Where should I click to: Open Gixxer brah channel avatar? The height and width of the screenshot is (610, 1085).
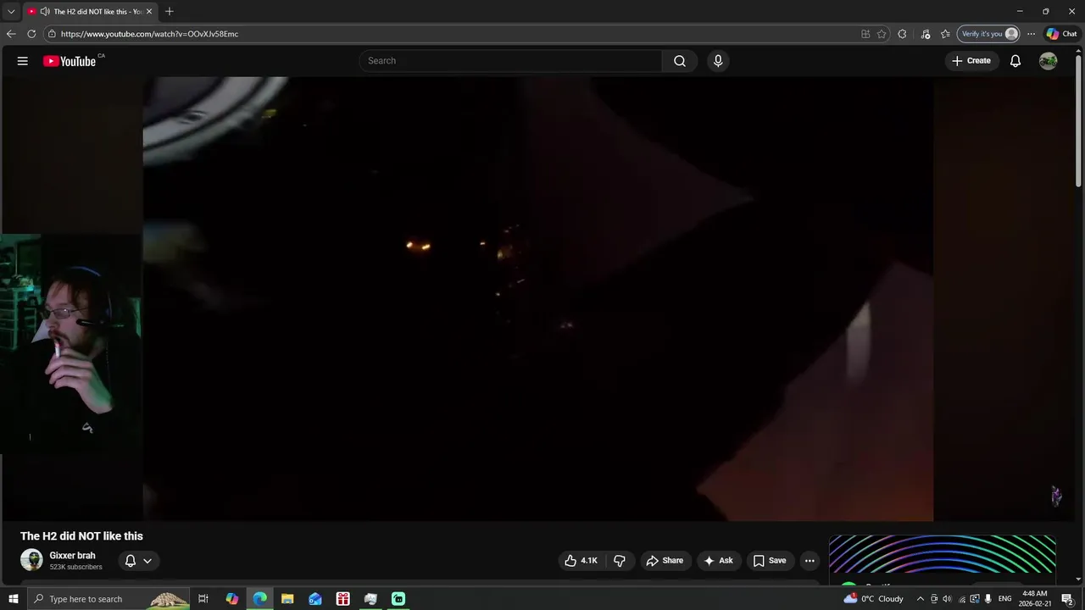31,560
